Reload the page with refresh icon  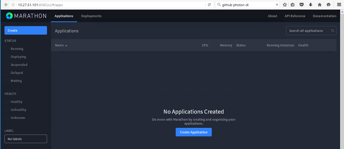[x=209, y=5]
